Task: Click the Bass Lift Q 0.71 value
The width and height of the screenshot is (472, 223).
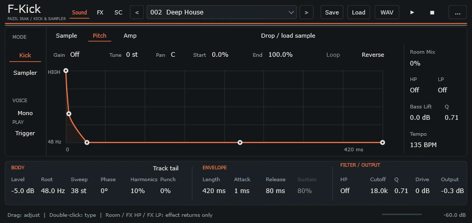Action: pos(451,118)
